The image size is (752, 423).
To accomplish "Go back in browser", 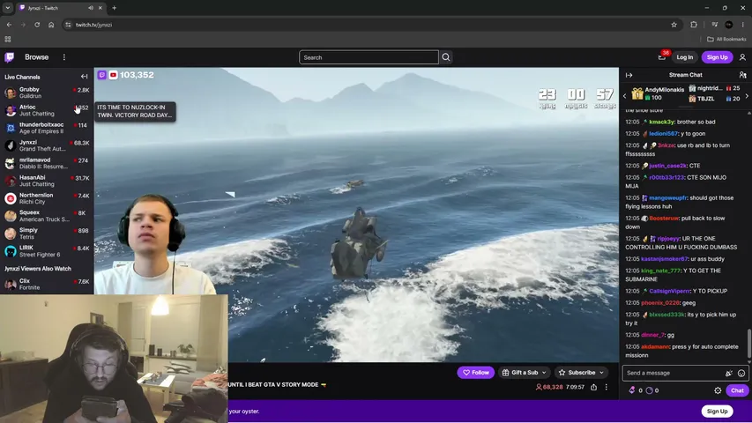I will tap(9, 25).
